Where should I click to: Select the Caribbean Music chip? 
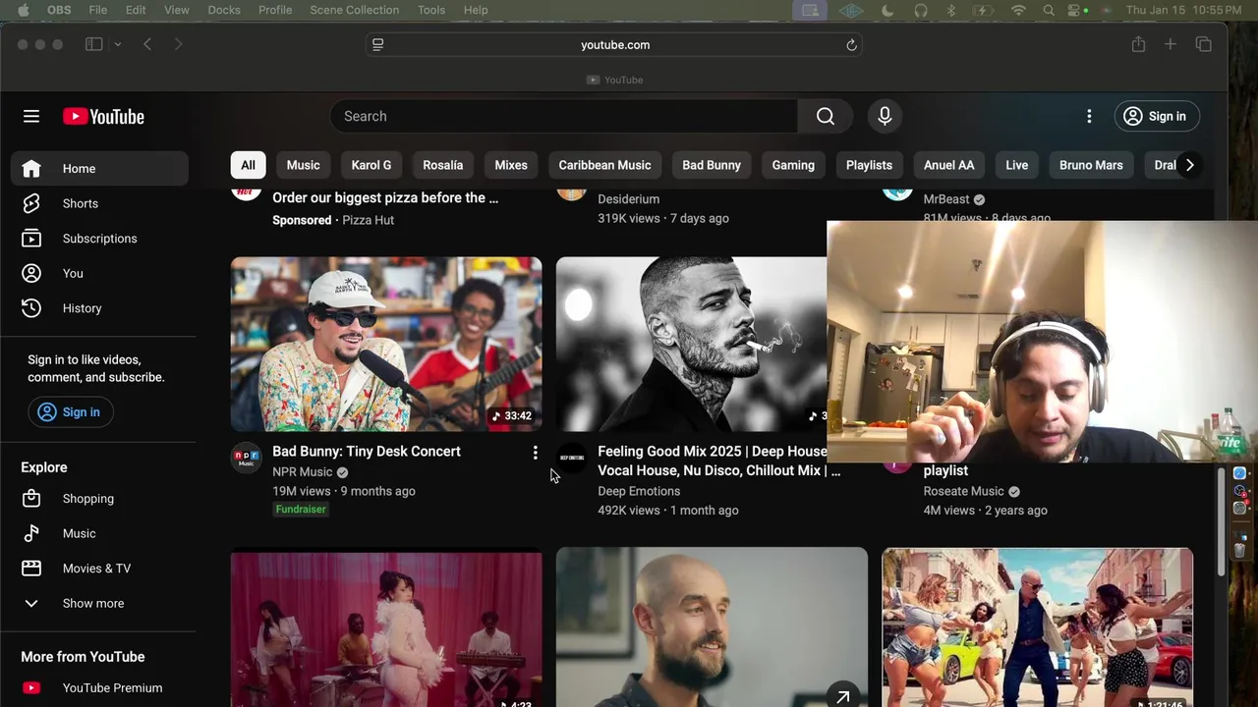pyautogui.click(x=604, y=165)
